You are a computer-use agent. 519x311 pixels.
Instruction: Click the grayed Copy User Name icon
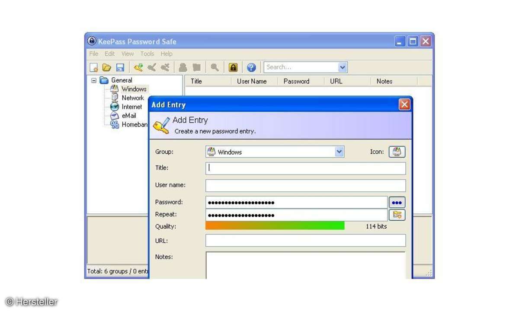pos(183,67)
